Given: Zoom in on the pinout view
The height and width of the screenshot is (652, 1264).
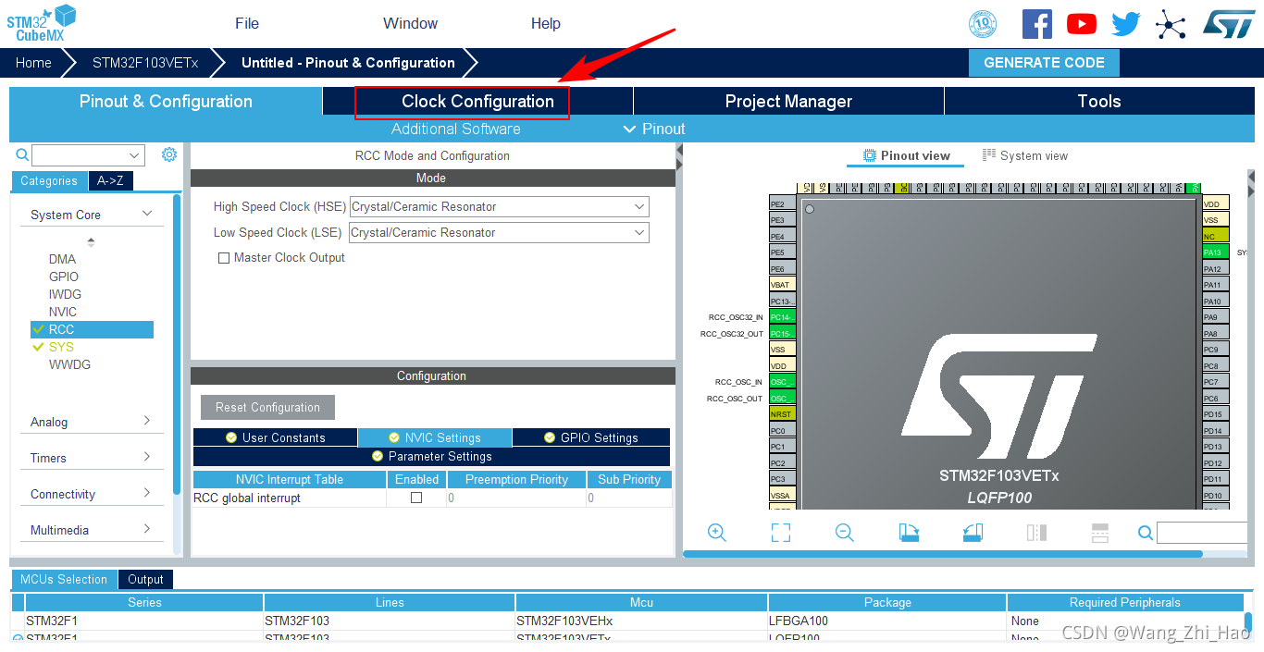Looking at the screenshot, I should point(717,533).
